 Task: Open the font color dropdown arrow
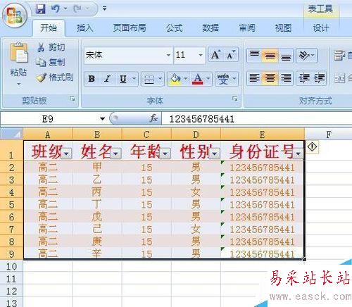coord(208,79)
